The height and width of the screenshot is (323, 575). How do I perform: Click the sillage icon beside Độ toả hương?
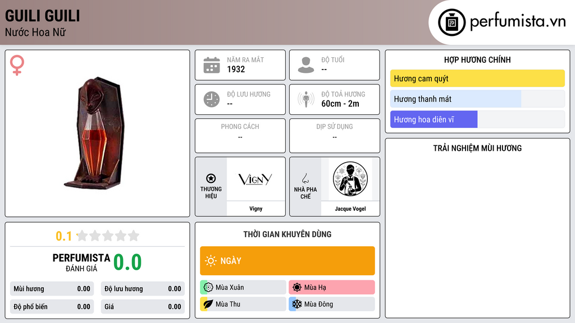pos(306,99)
